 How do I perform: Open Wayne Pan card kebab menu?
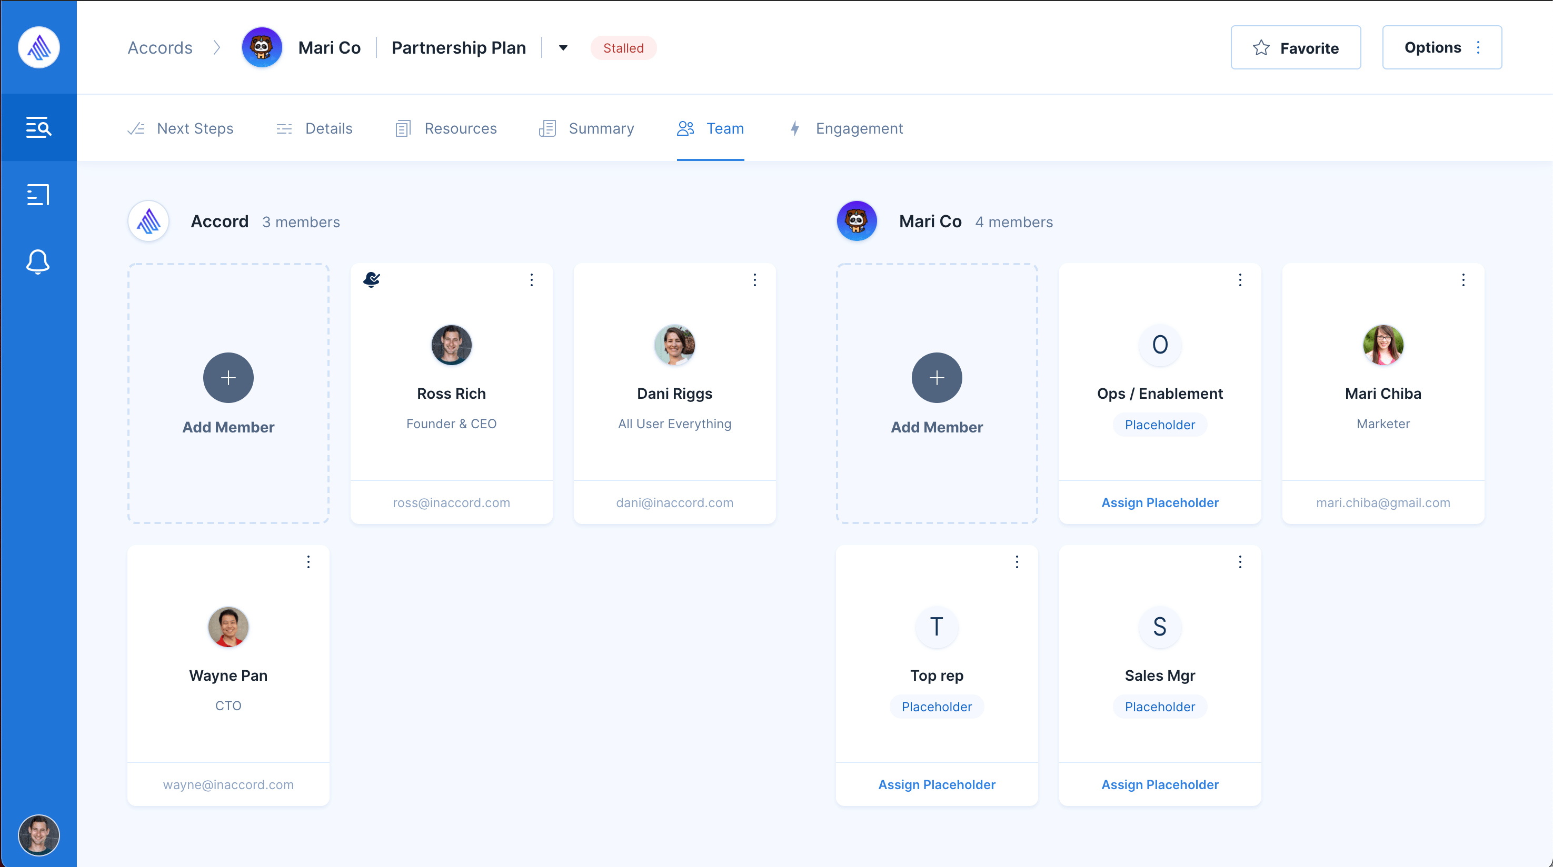coord(308,561)
